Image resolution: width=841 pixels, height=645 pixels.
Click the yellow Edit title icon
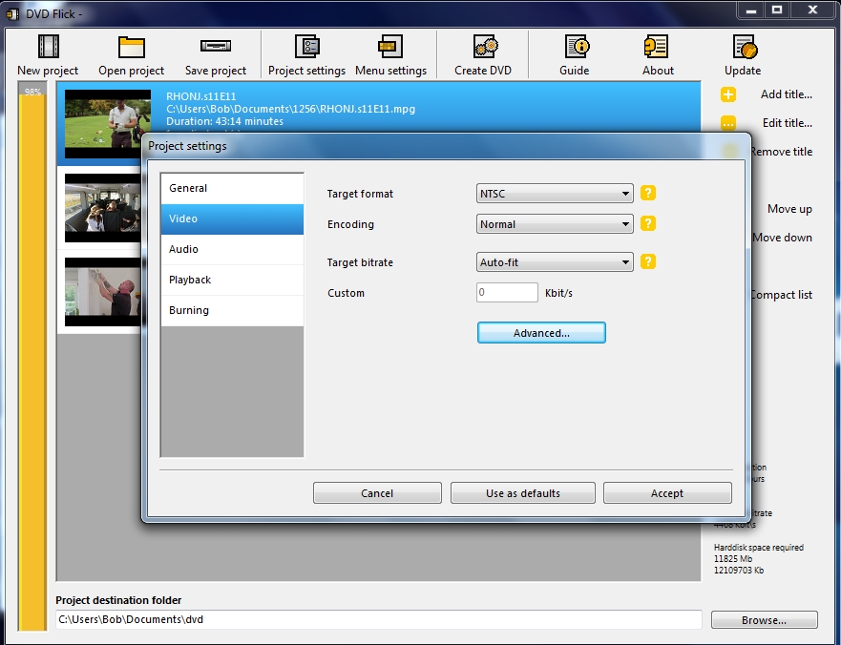[x=727, y=123]
